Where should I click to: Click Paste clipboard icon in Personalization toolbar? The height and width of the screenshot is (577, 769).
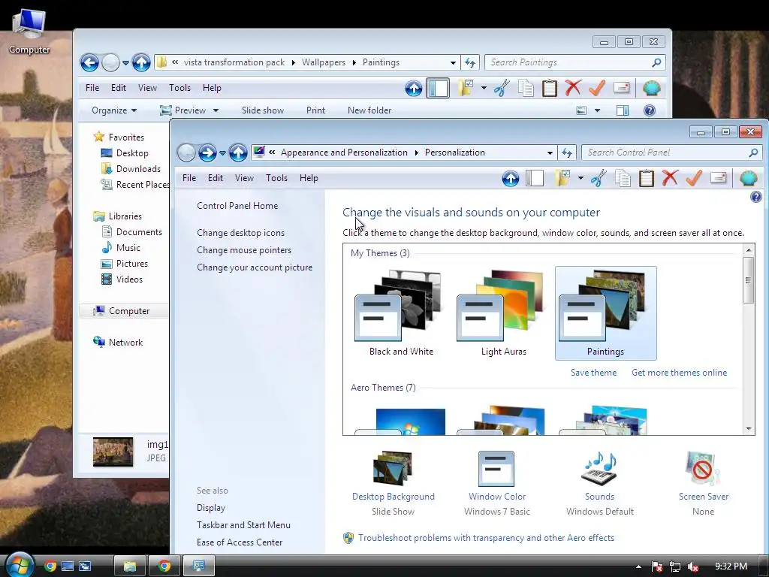[x=647, y=178]
